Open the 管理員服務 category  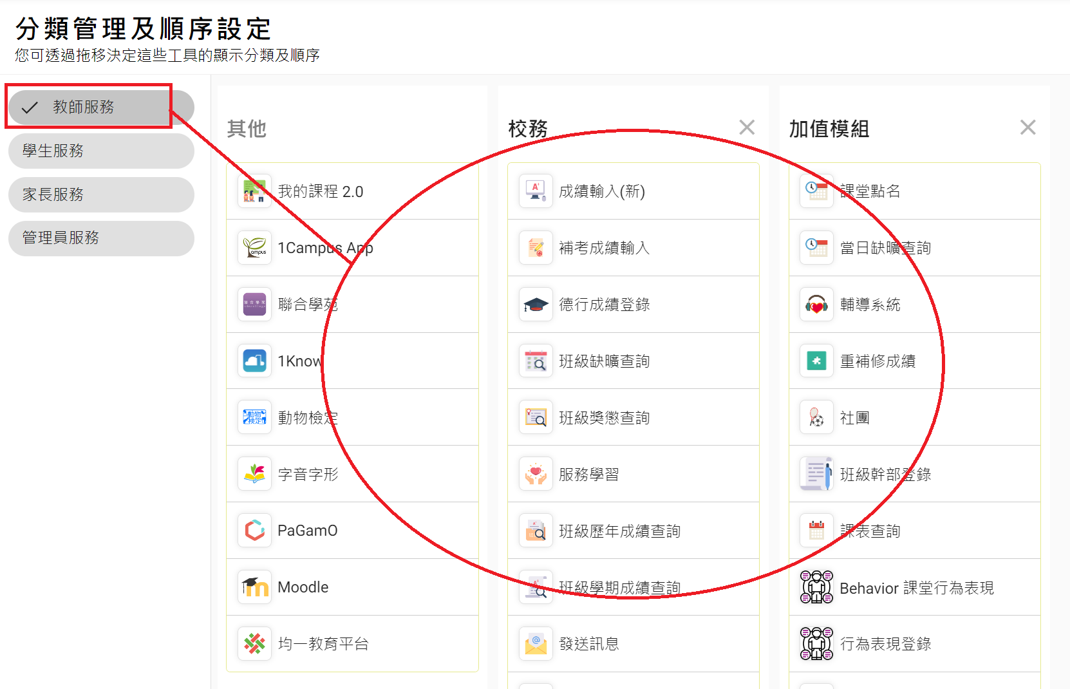(101, 238)
